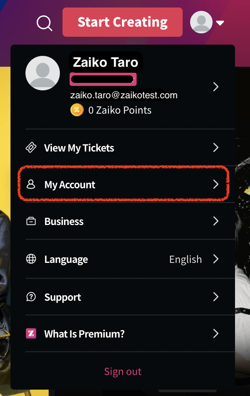Screen dimensions: 250x396
Task: Click the avatar in the top header bar
Action: (x=201, y=22)
